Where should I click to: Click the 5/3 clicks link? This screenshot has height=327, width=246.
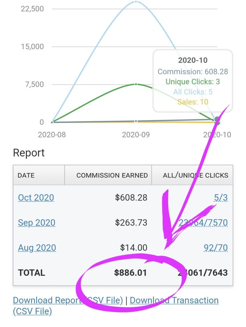[221, 197]
